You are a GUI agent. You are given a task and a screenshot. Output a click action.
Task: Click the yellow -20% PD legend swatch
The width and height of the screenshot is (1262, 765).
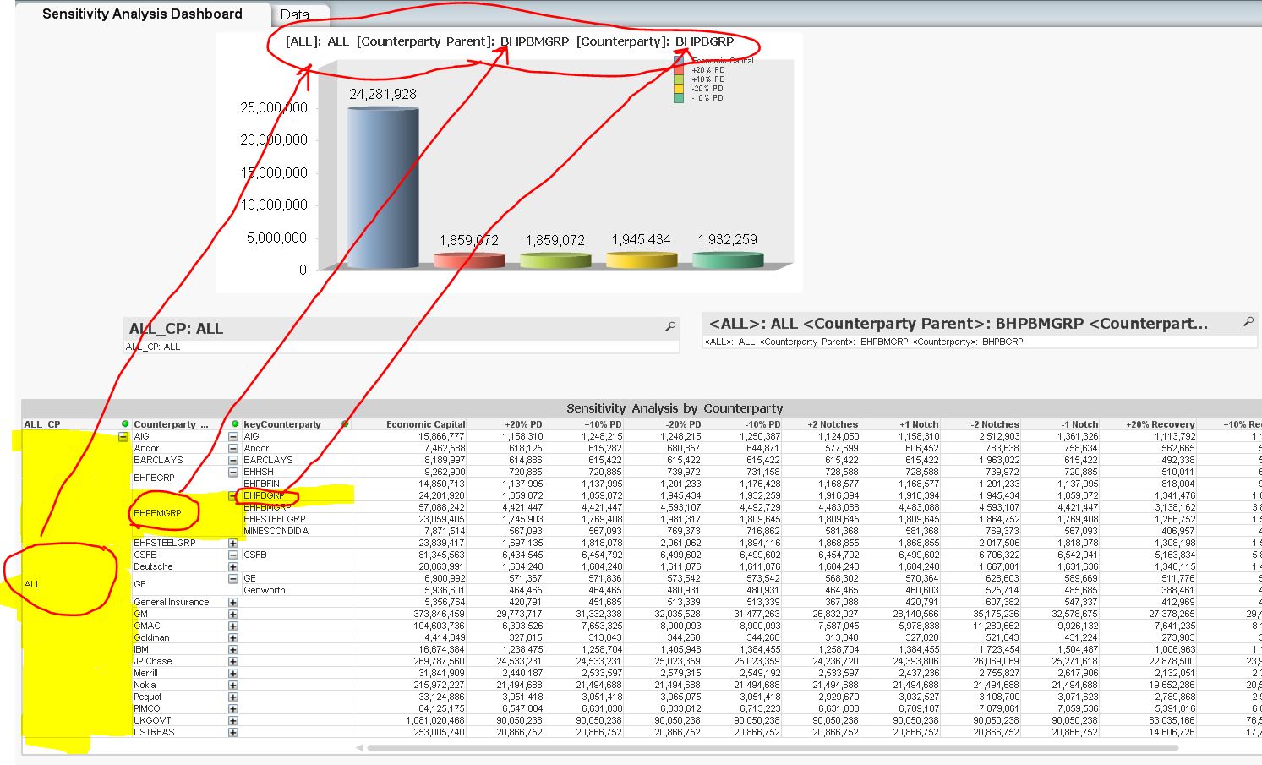[x=678, y=89]
